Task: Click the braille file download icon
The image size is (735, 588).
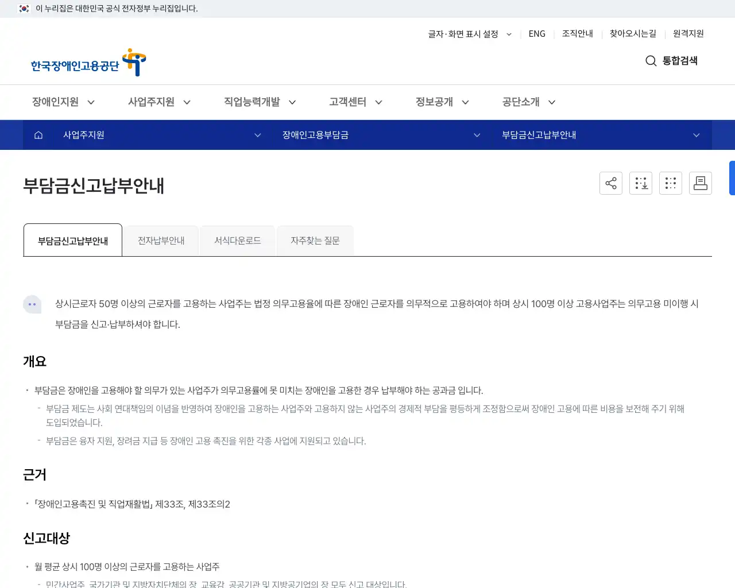Action: pos(641,183)
